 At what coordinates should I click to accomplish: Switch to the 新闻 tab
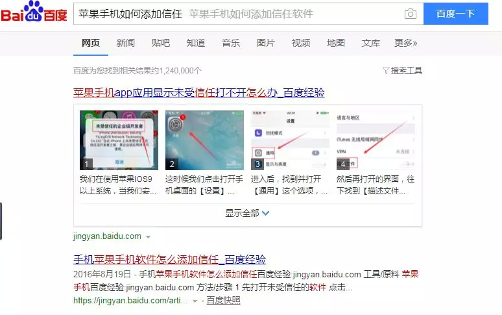point(125,43)
